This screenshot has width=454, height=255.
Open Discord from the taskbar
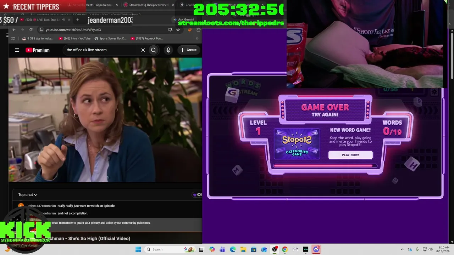coord(316,249)
